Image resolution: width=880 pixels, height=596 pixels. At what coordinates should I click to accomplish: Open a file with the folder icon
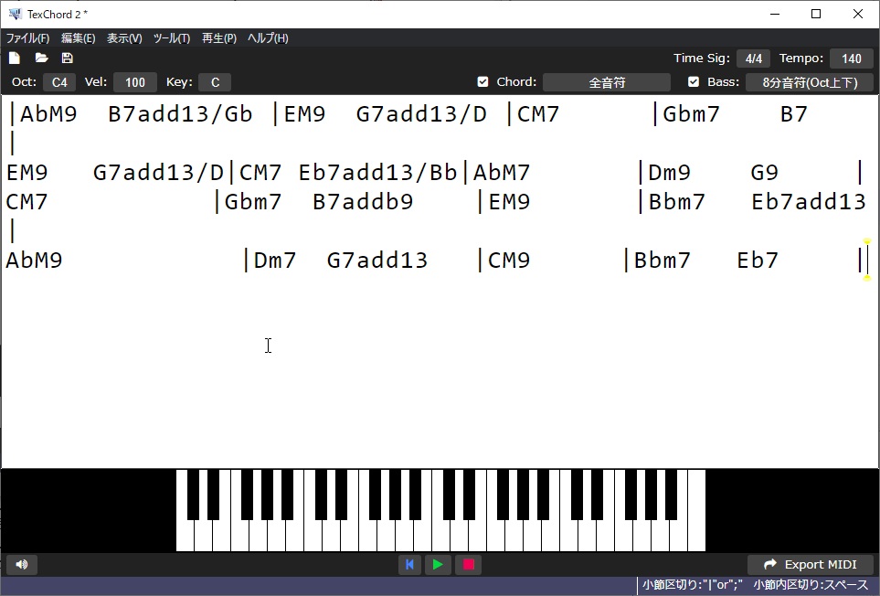click(x=41, y=59)
